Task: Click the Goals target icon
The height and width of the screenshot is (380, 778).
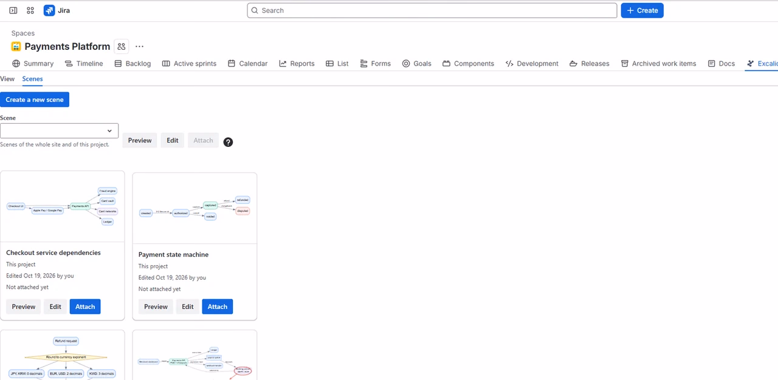Action: [406, 63]
